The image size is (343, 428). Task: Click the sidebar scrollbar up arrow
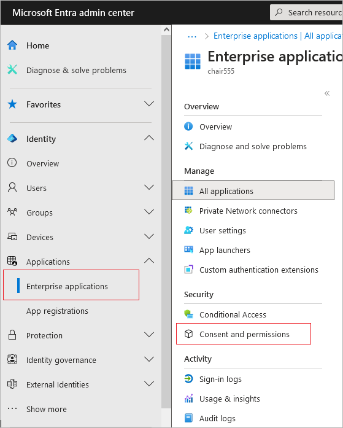(166, 29)
